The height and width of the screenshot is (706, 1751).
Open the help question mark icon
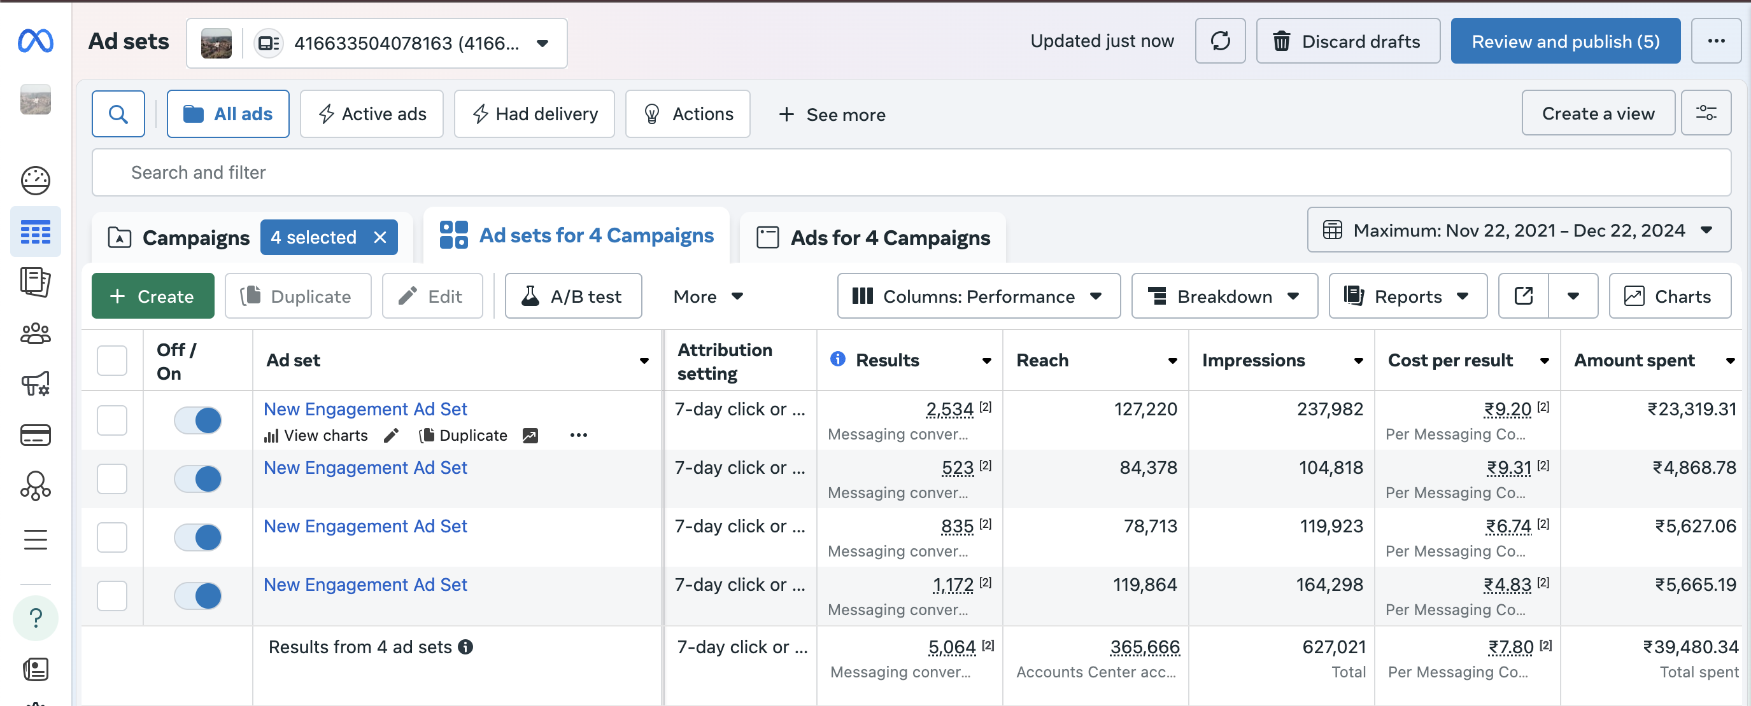(x=36, y=618)
